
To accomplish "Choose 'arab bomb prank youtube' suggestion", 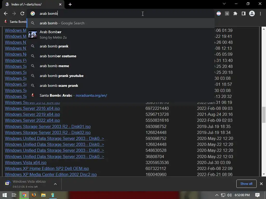I will point(121,76).
